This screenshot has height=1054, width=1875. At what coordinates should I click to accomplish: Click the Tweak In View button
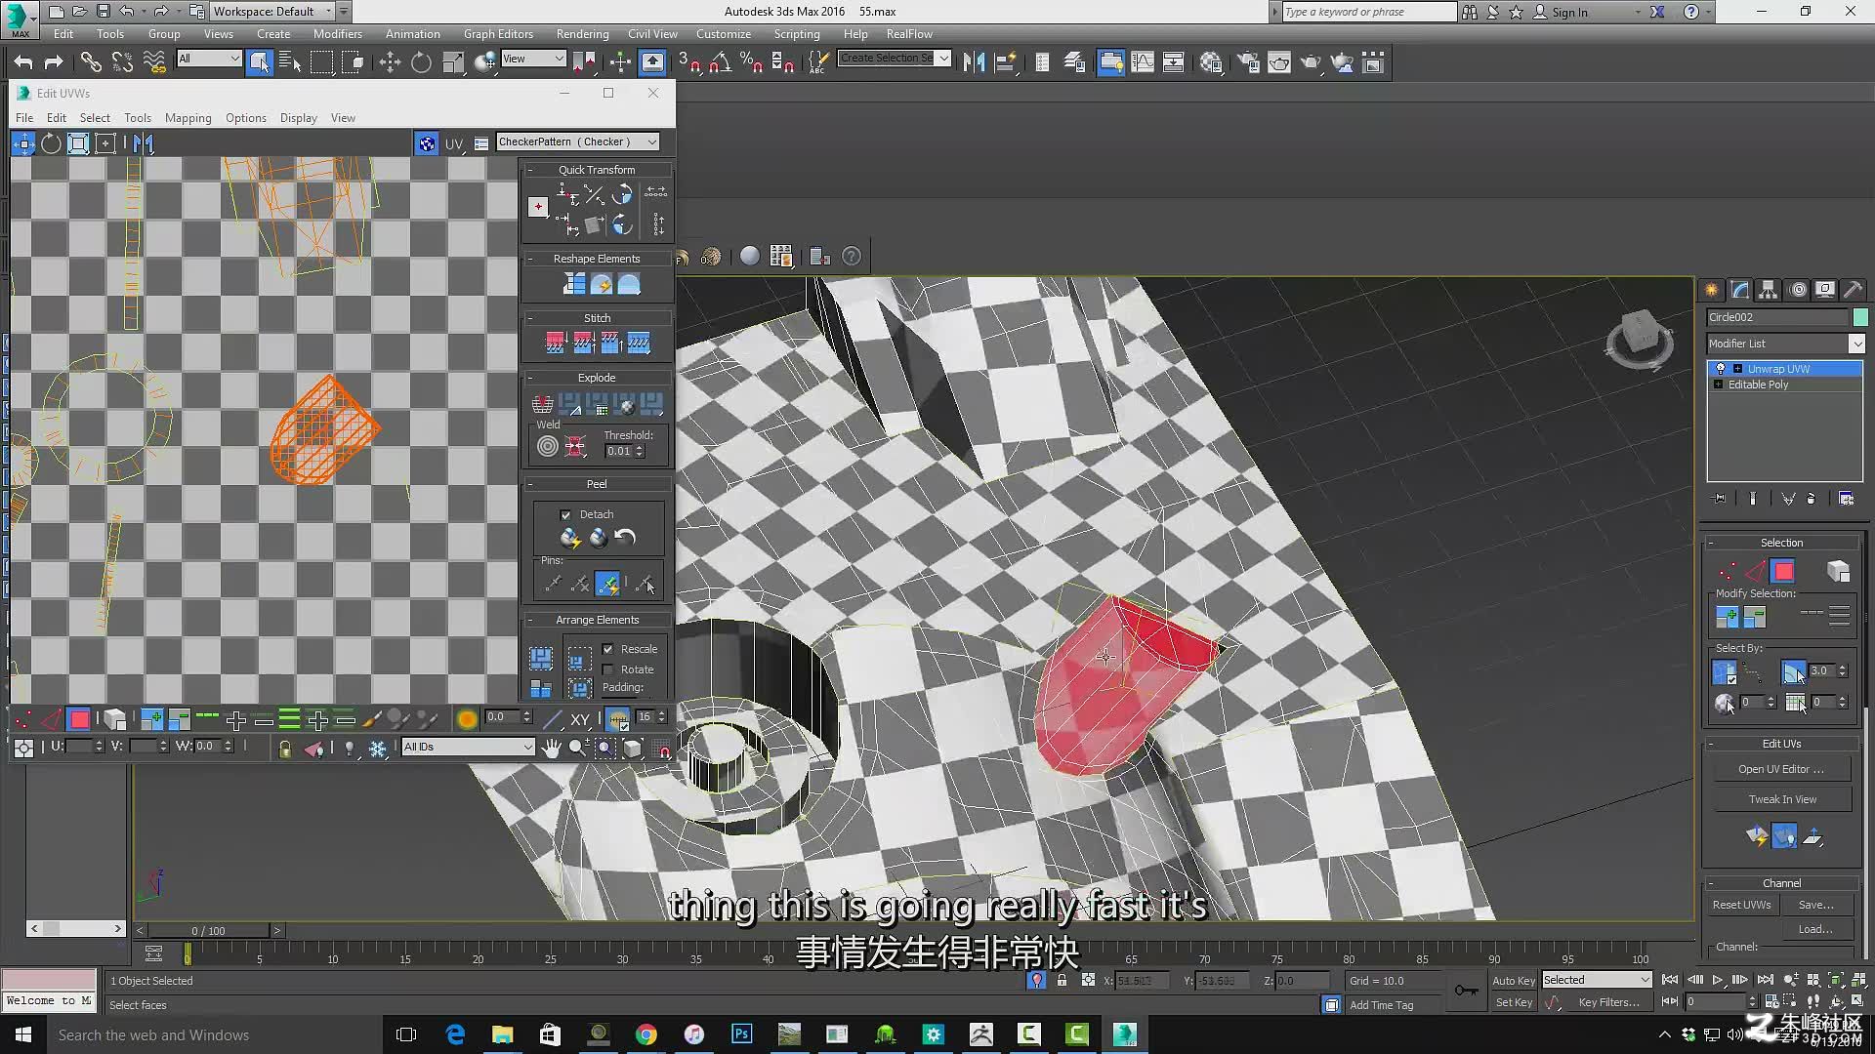click(1781, 799)
